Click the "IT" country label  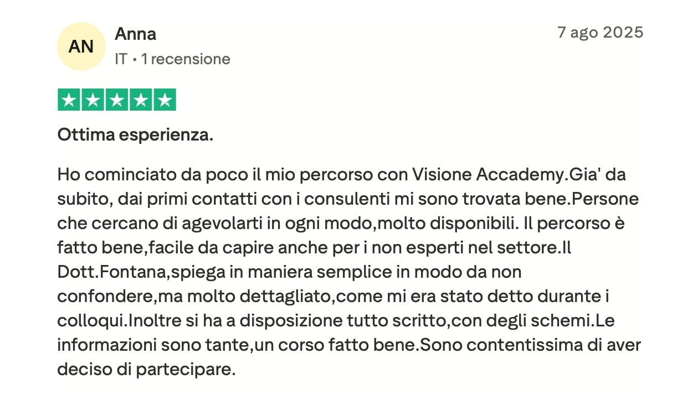click(121, 59)
